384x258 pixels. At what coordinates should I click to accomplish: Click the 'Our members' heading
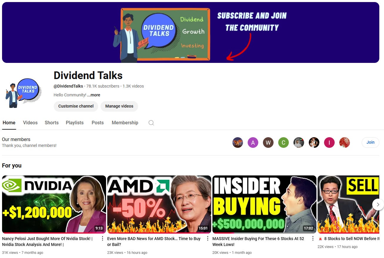pos(16,139)
